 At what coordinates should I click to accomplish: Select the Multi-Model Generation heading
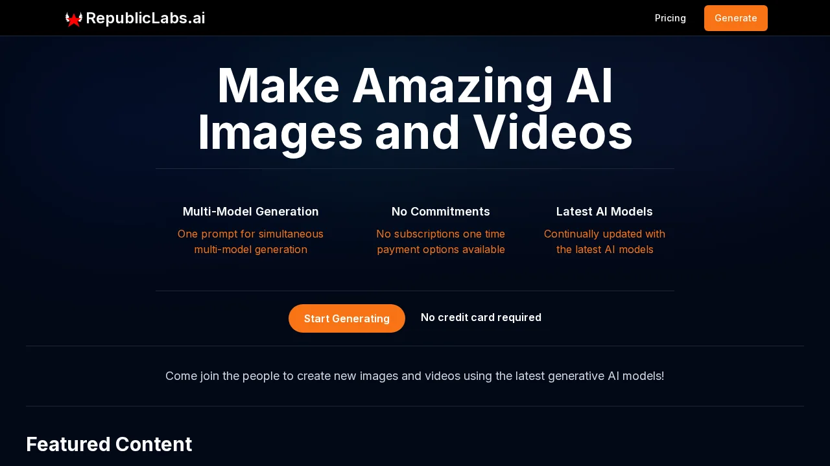click(251, 212)
